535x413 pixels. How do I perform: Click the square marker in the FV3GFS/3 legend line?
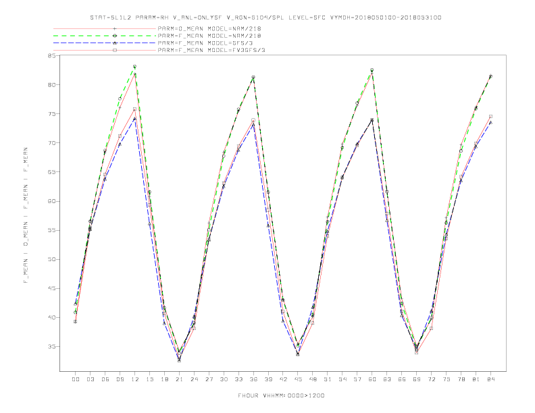[115, 50]
